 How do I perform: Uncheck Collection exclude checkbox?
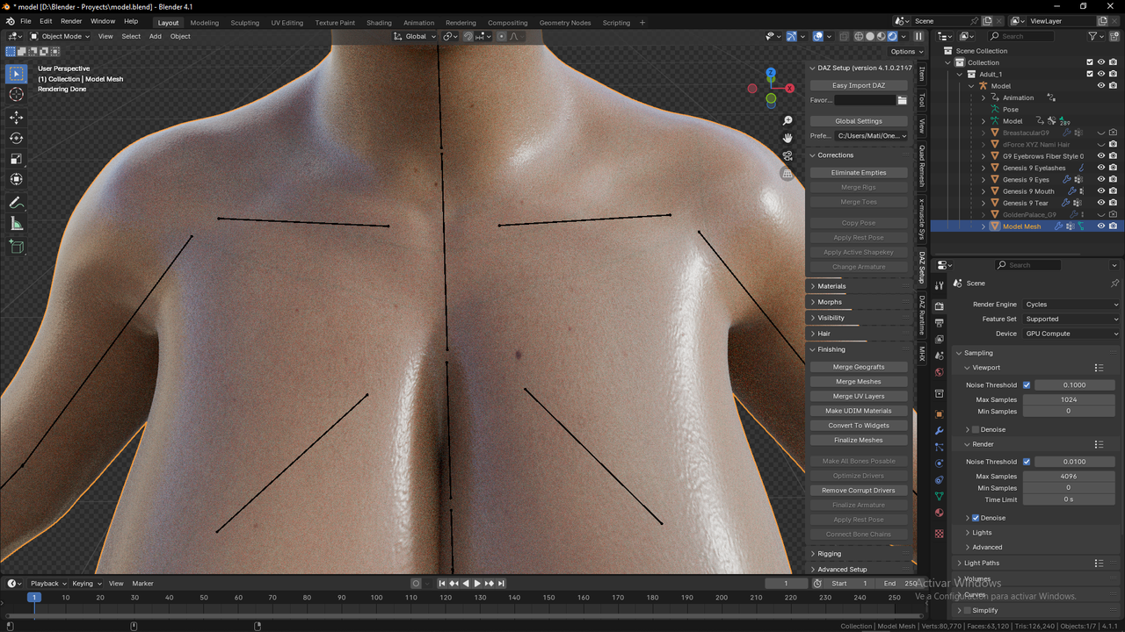point(1090,62)
